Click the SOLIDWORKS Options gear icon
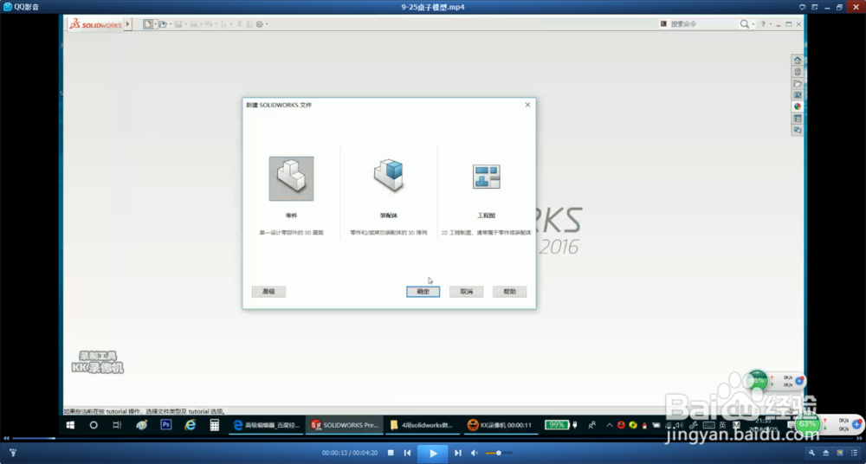Image resolution: width=866 pixels, height=464 pixels. click(x=260, y=24)
